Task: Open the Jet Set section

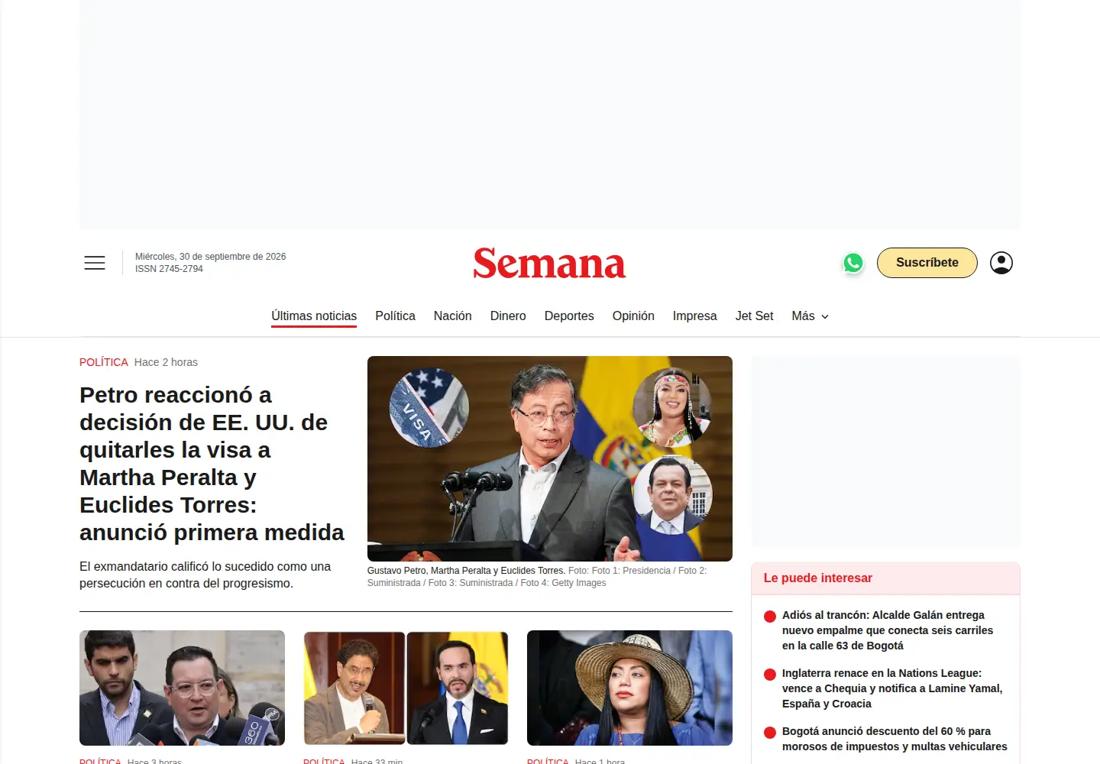Action: (754, 316)
